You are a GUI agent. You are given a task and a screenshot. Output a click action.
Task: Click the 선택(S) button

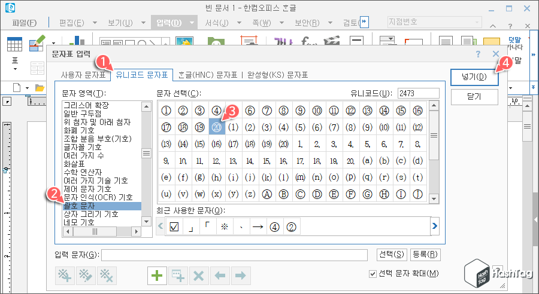pos(392,254)
